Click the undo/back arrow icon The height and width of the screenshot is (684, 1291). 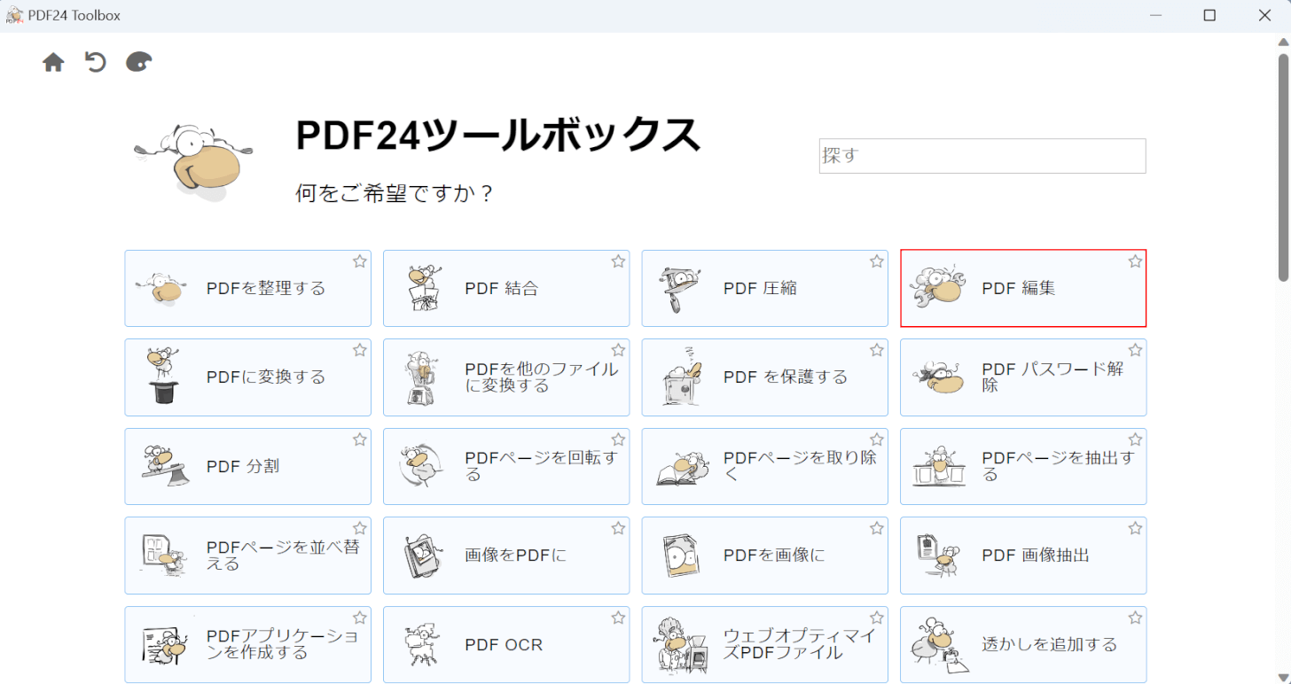(96, 62)
